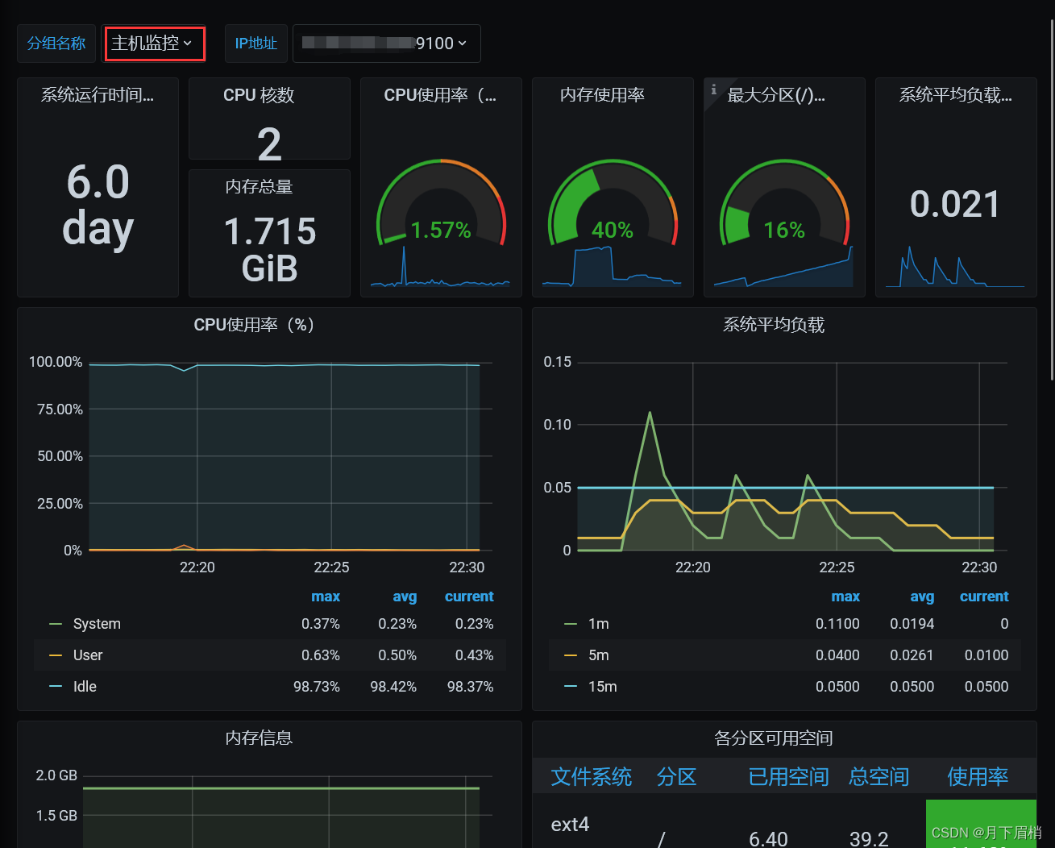Click the 0.021 load average value
Viewport: 1055px width, 848px height.
coord(955,204)
